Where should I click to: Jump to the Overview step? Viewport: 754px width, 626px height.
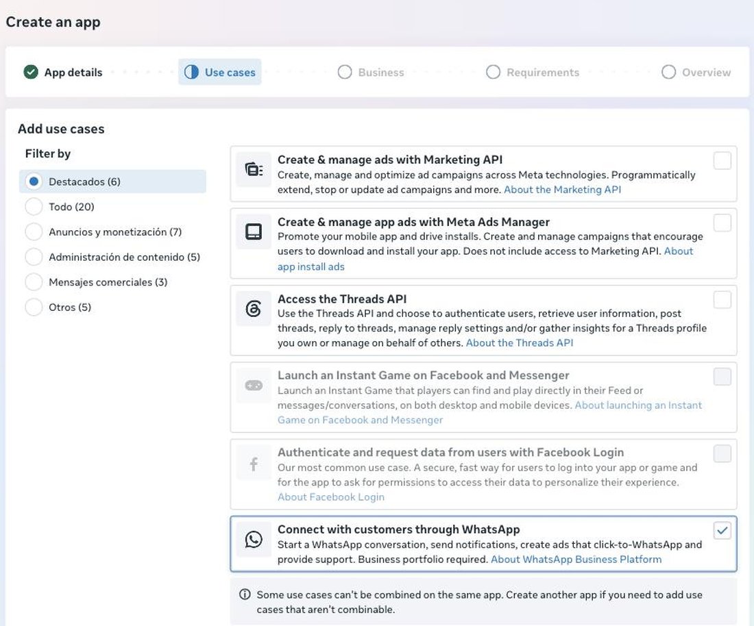pyautogui.click(x=696, y=72)
